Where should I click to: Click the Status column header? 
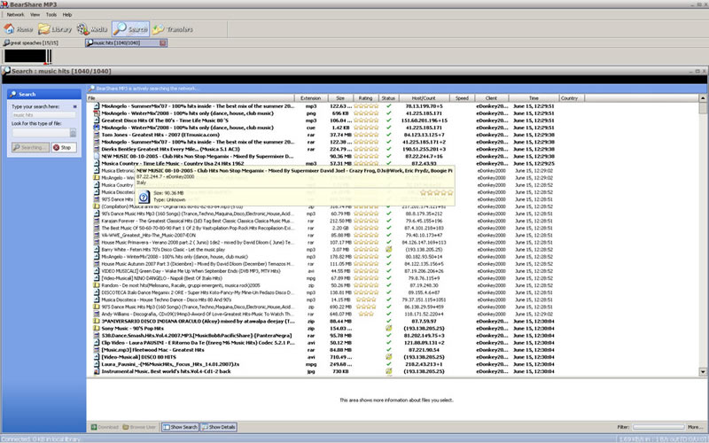[388, 98]
